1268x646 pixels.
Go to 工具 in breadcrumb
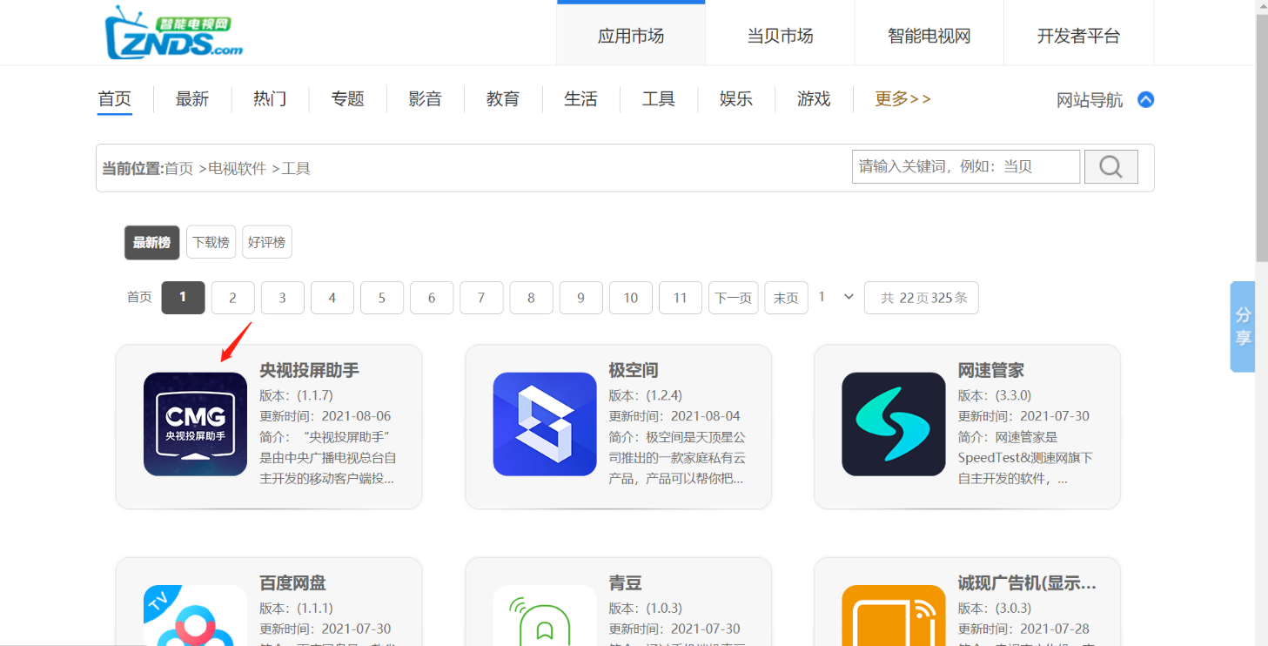click(296, 169)
